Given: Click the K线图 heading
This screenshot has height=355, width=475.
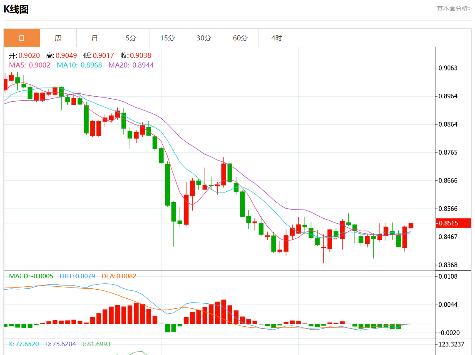Looking at the screenshot, I should [x=16, y=10].
